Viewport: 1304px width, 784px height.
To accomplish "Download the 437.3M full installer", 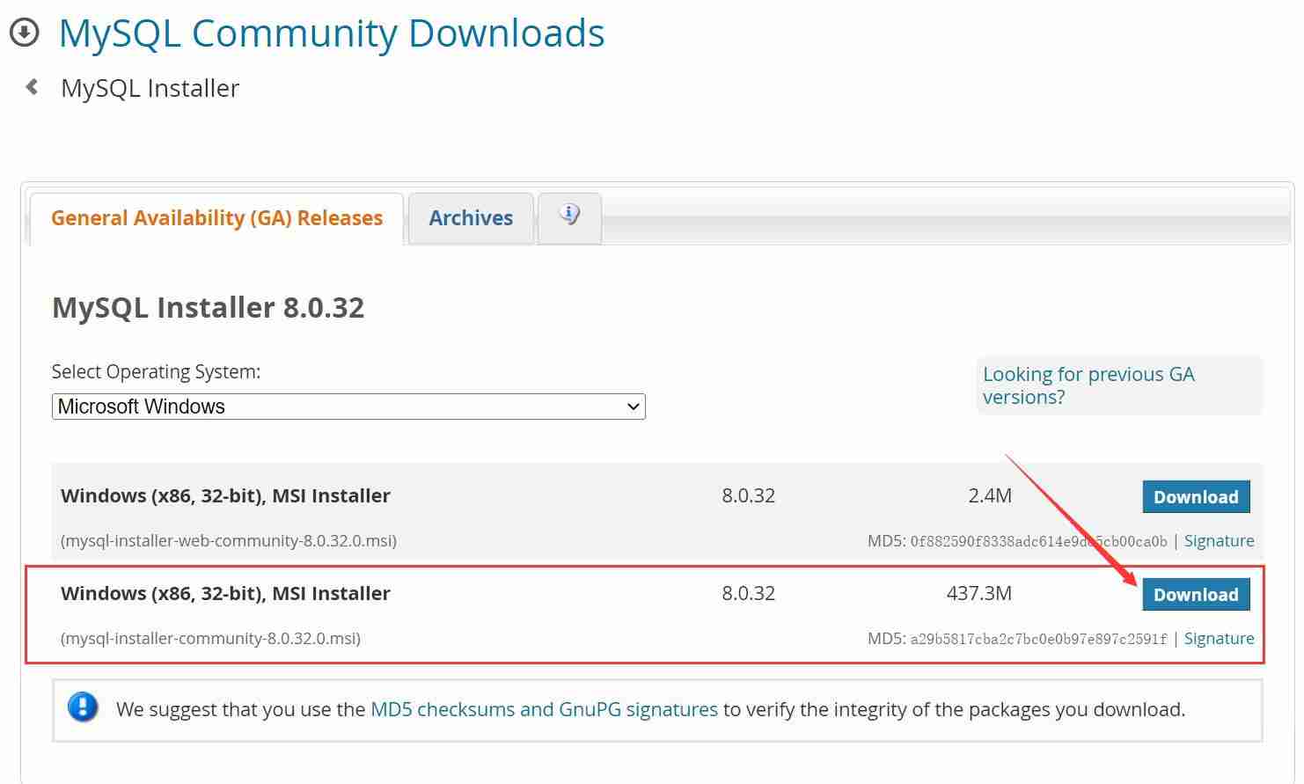I will coord(1195,595).
